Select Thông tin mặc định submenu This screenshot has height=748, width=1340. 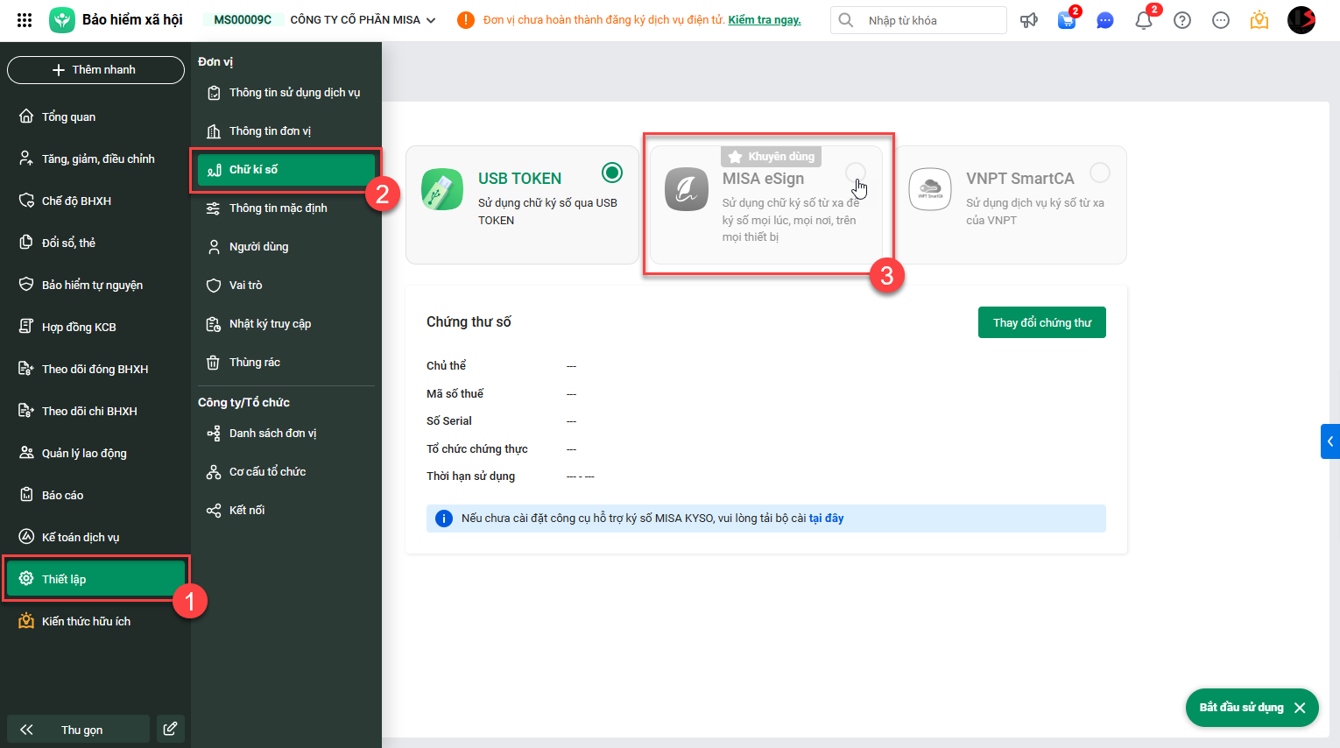click(286, 208)
